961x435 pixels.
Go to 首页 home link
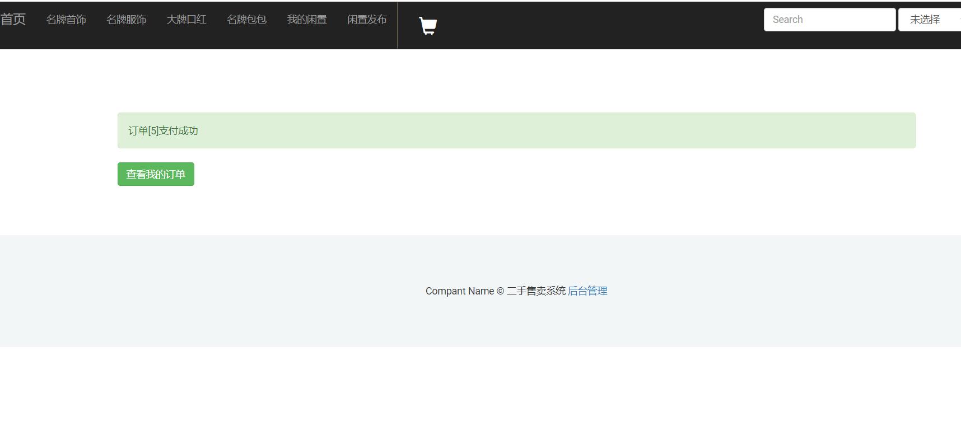click(13, 20)
